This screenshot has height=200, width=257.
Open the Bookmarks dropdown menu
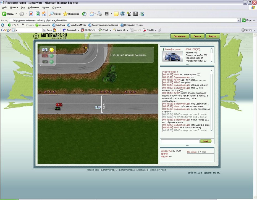tap(78, 30)
